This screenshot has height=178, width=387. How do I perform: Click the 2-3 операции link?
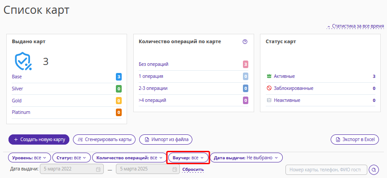153,88
